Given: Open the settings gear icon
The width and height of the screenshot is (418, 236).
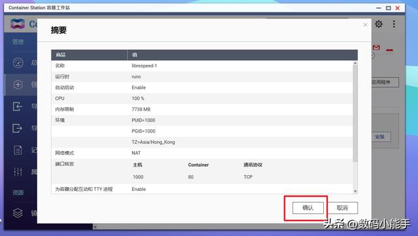Looking at the screenshot, I should coord(379,24).
